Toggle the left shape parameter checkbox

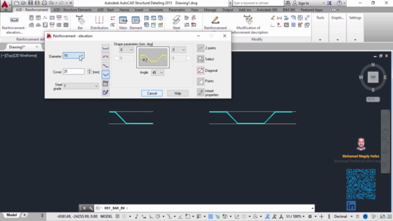click(x=117, y=58)
